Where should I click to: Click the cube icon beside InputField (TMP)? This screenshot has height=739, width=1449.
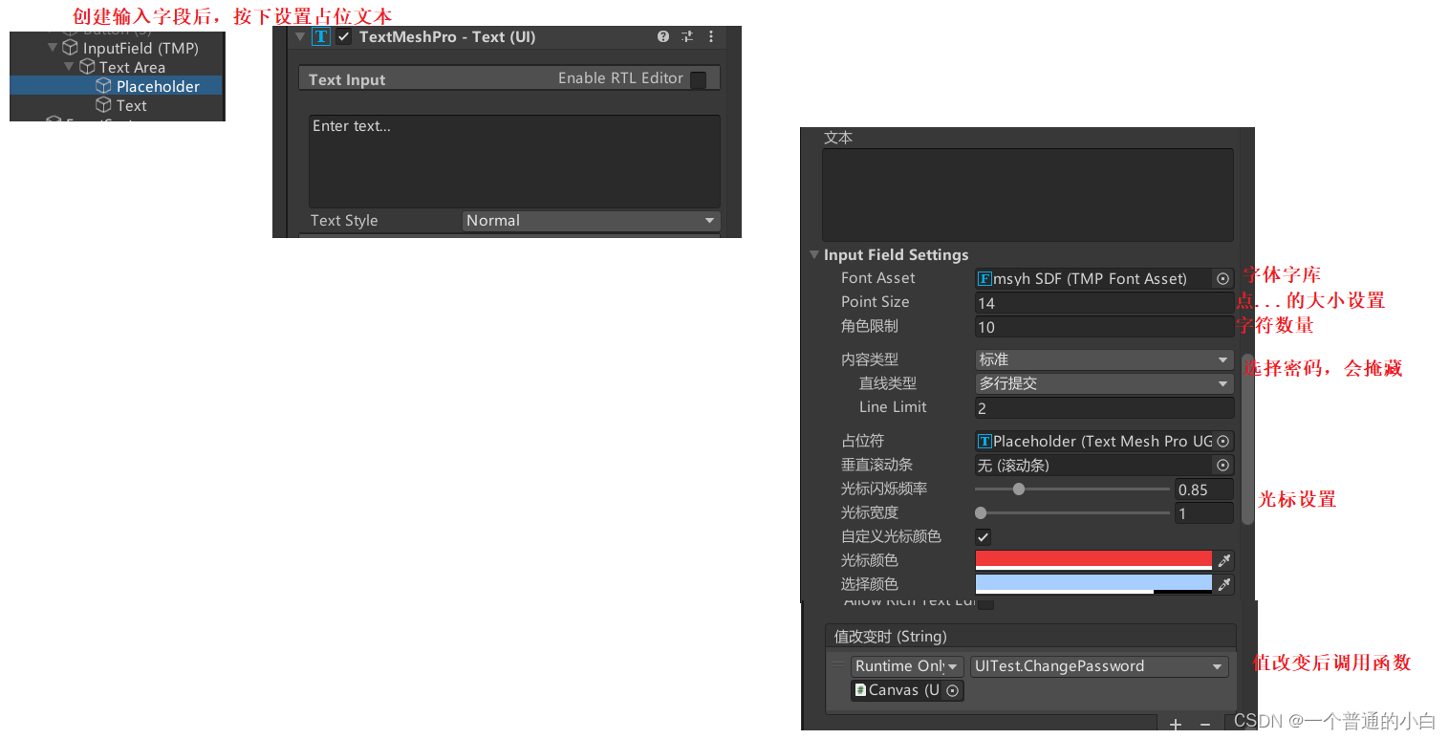coord(70,47)
